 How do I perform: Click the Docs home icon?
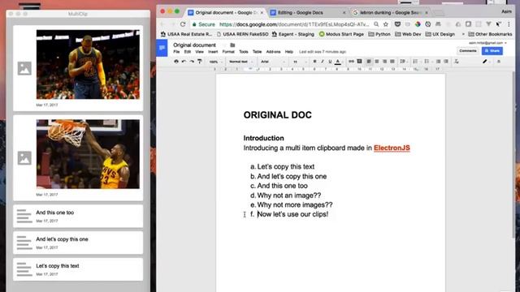(x=162, y=48)
